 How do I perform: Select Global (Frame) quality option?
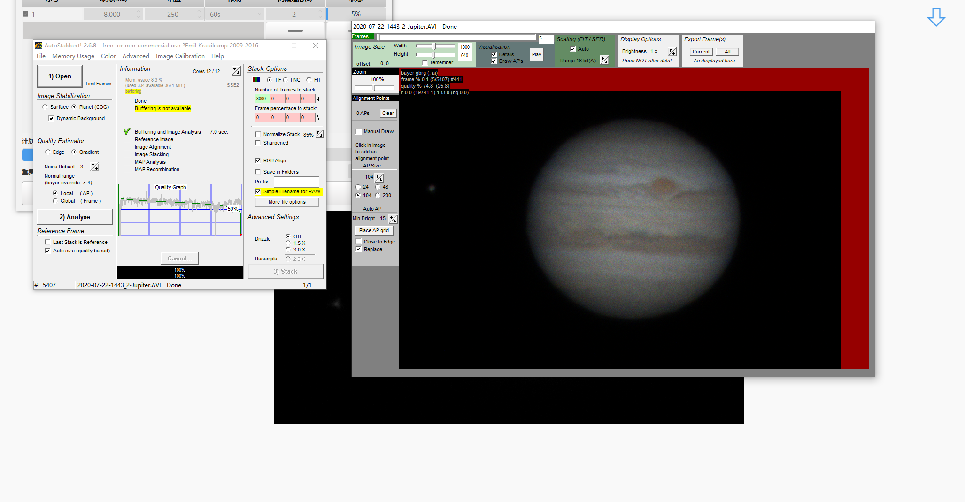click(x=55, y=201)
